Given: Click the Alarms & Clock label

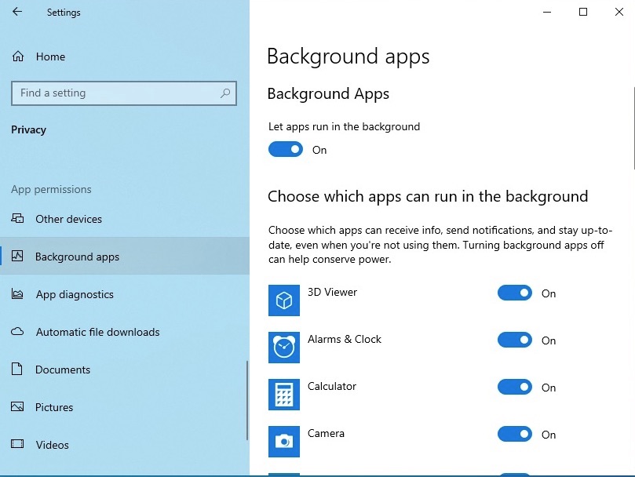Looking at the screenshot, I should pyautogui.click(x=345, y=339).
